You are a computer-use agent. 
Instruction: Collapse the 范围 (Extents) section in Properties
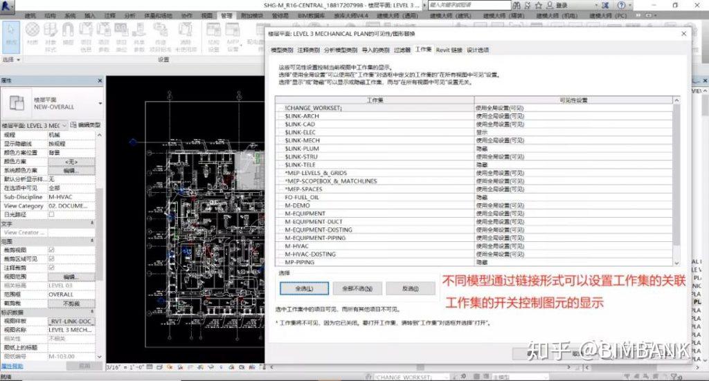[92, 241]
